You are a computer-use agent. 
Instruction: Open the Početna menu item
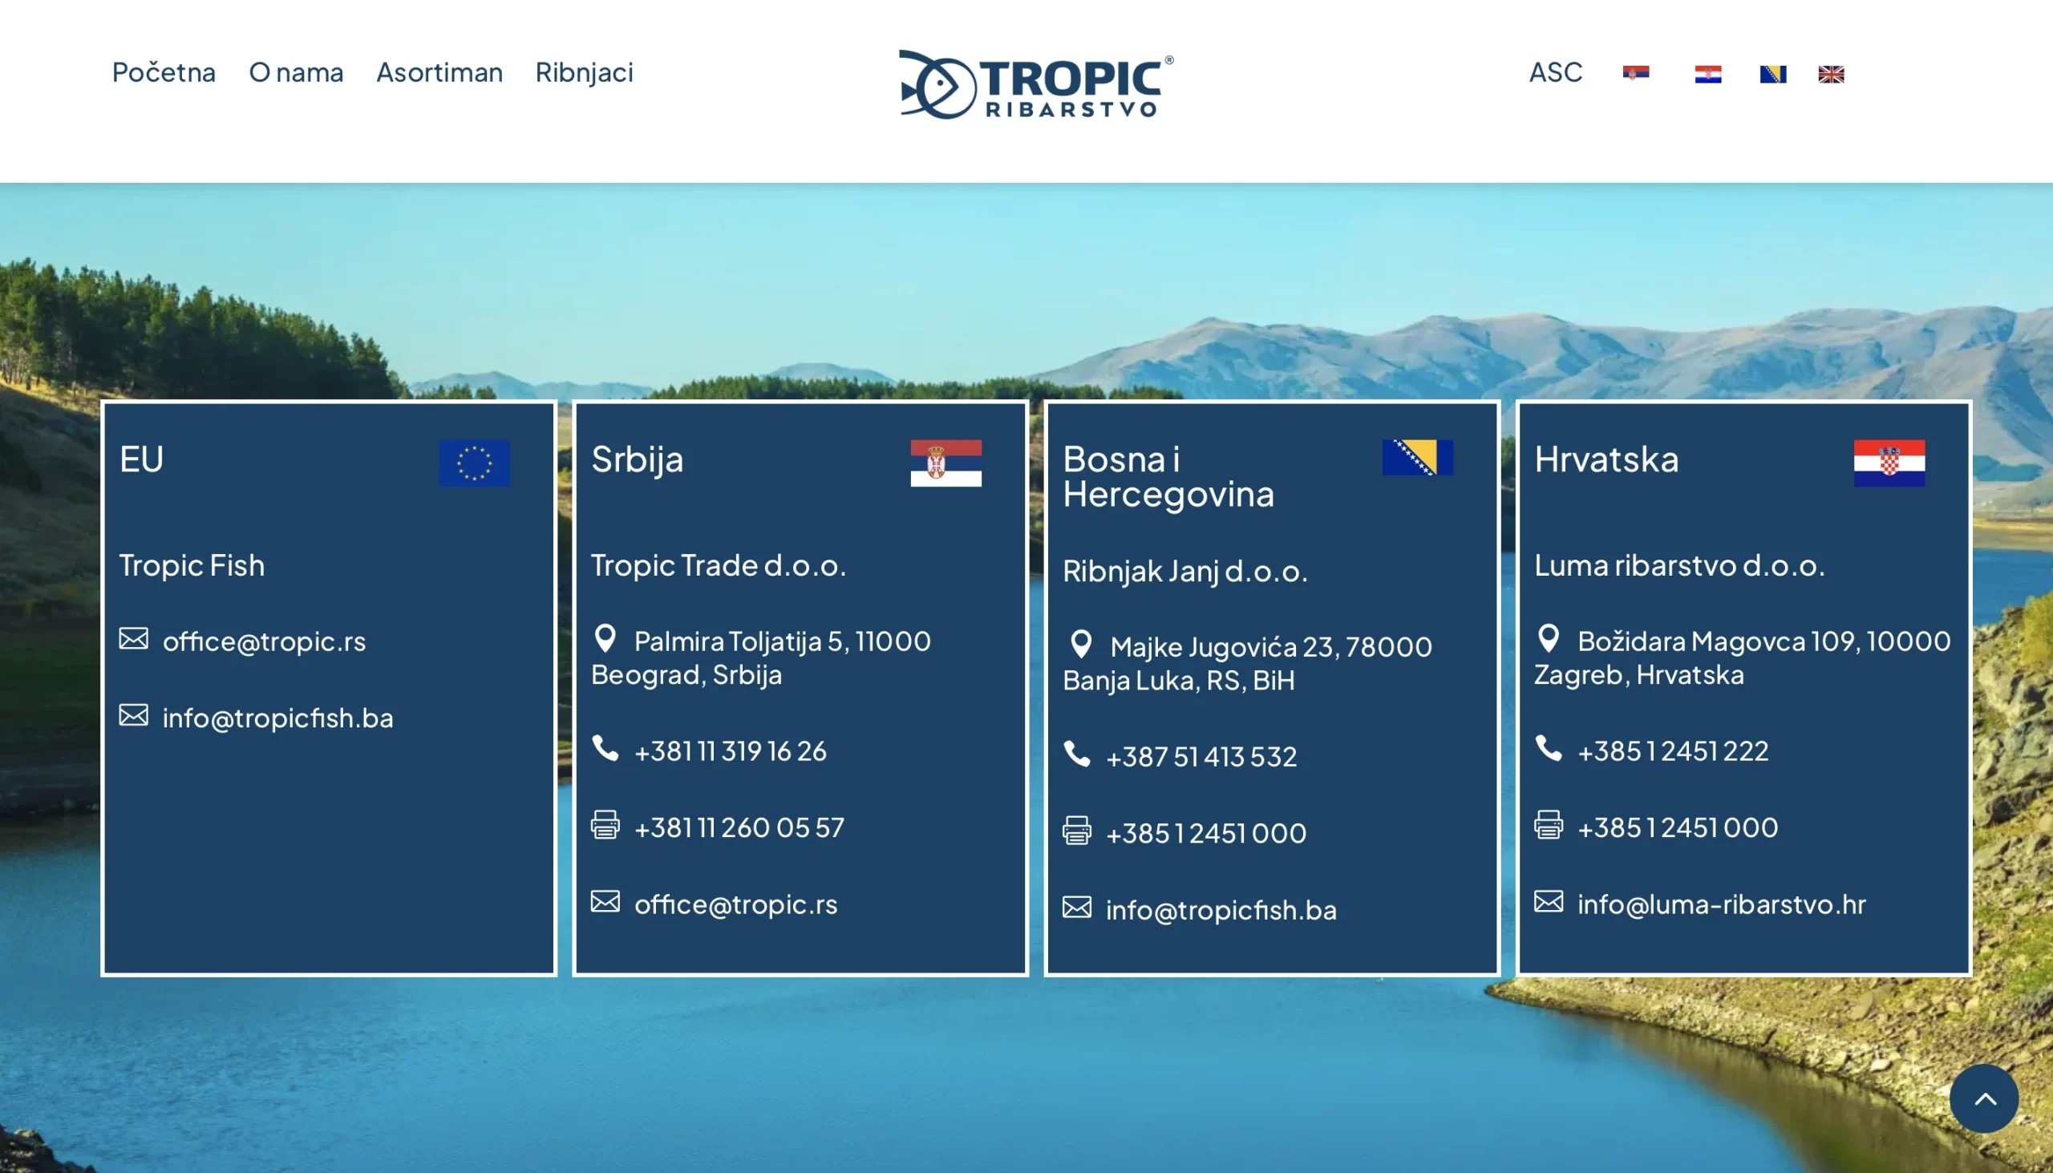click(164, 72)
